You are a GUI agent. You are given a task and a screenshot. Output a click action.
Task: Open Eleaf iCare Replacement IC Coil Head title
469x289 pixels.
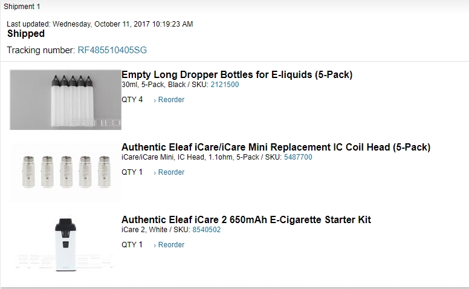(276, 148)
